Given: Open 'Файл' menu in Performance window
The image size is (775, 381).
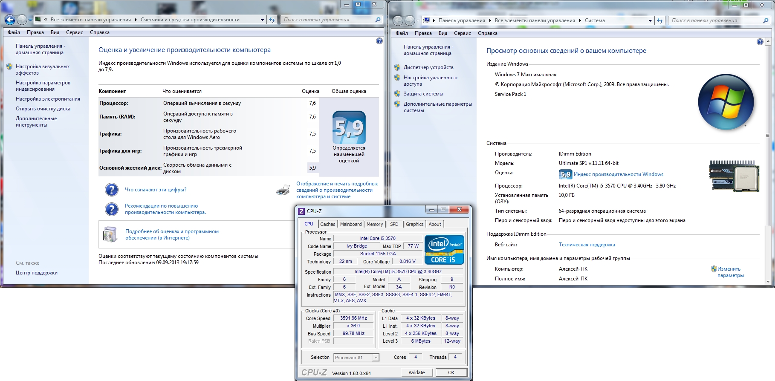Looking at the screenshot, I should (x=14, y=32).
